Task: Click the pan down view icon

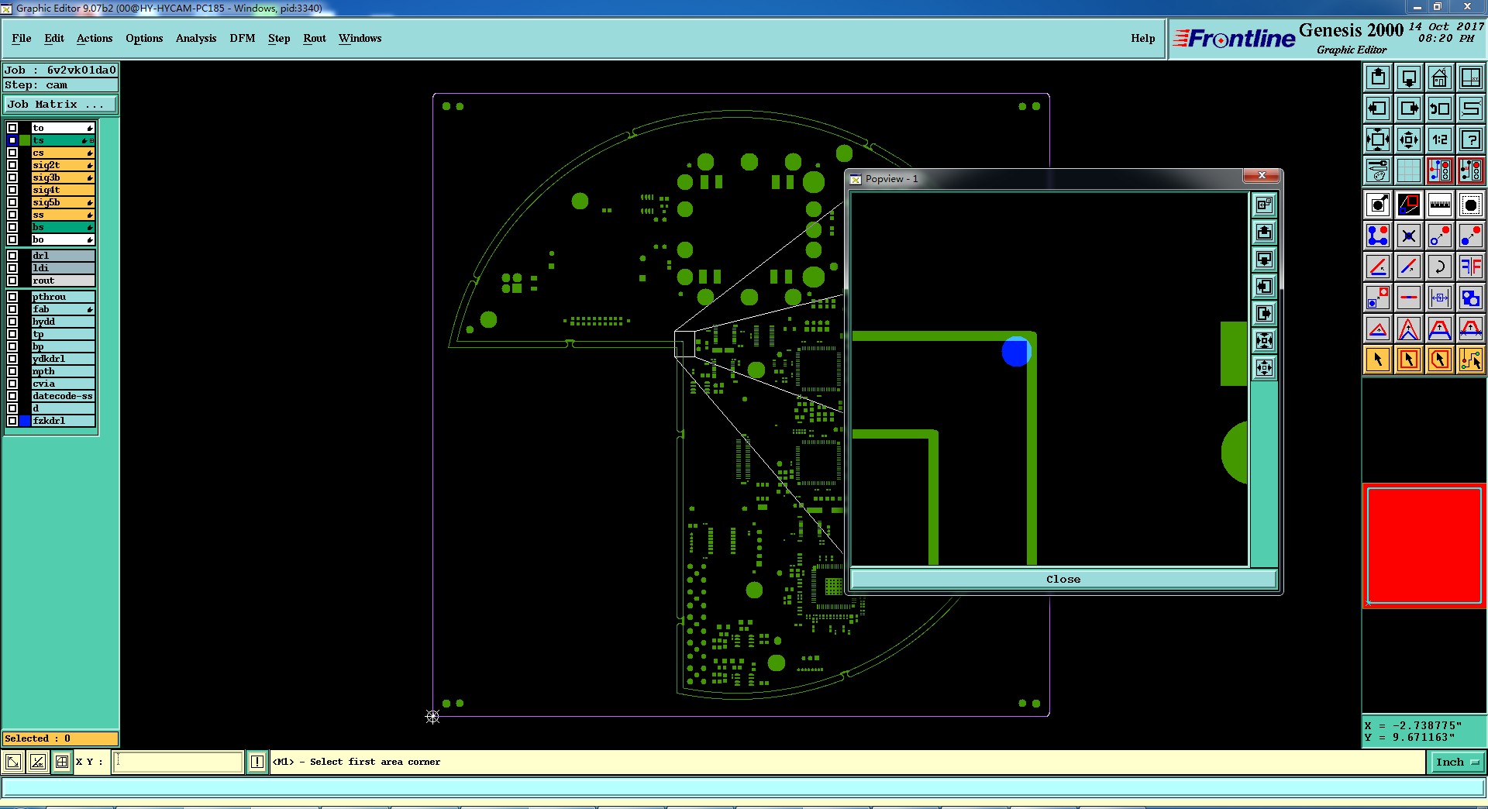Action: point(1409,77)
